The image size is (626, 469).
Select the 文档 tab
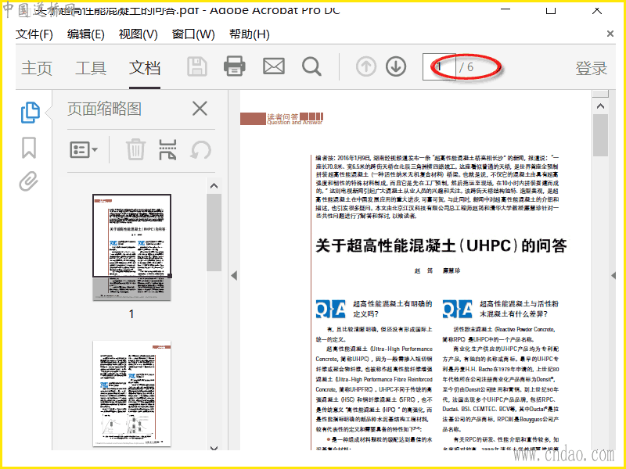tap(145, 68)
